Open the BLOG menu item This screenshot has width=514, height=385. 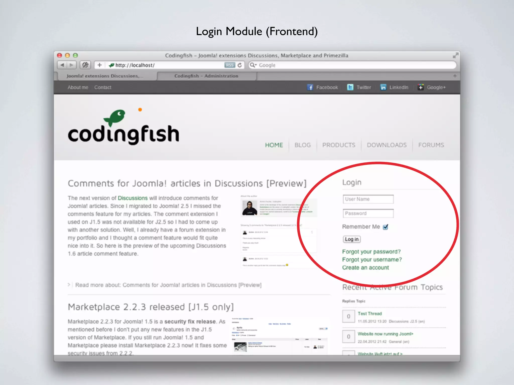(302, 145)
